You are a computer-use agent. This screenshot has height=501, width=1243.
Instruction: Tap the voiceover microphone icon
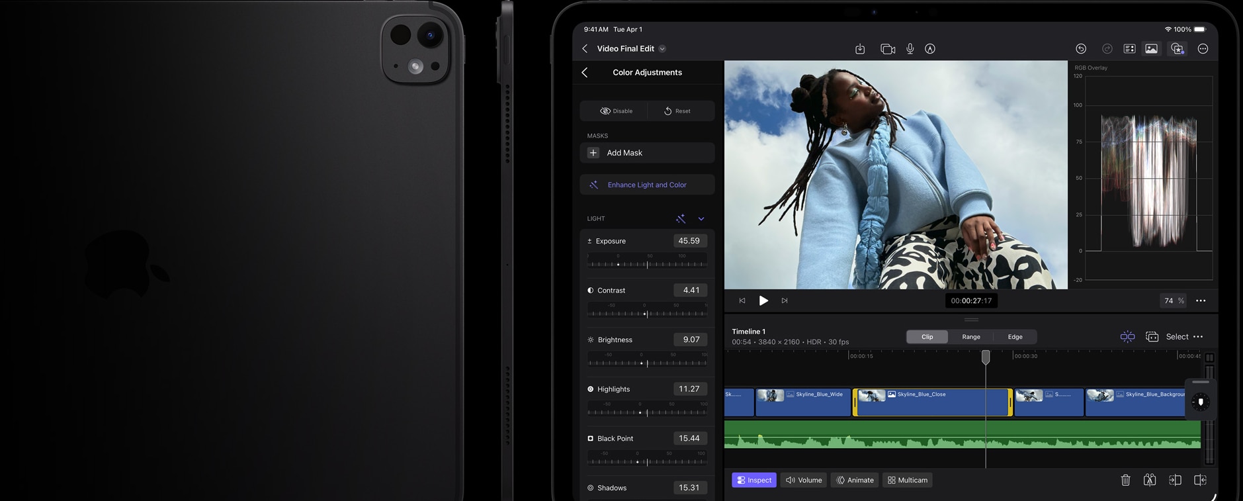(x=910, y=49)
